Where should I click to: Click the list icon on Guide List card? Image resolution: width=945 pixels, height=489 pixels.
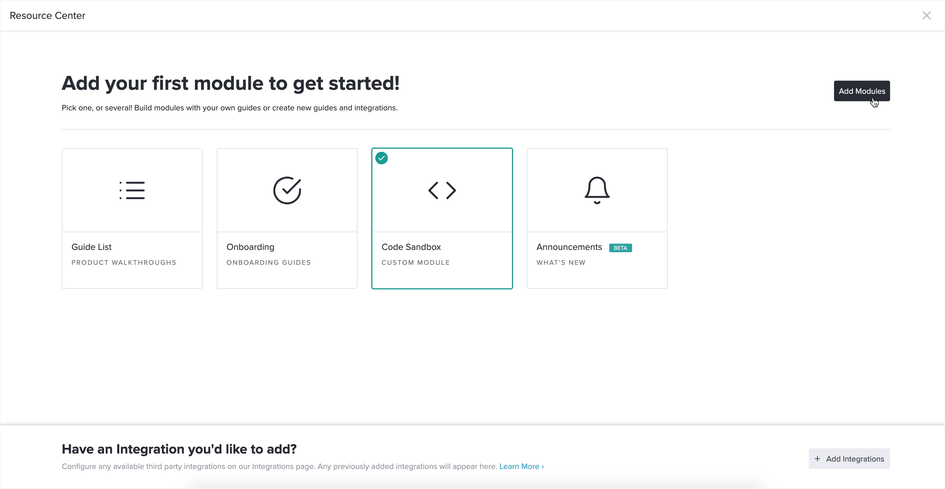click(x=132, y=190)
